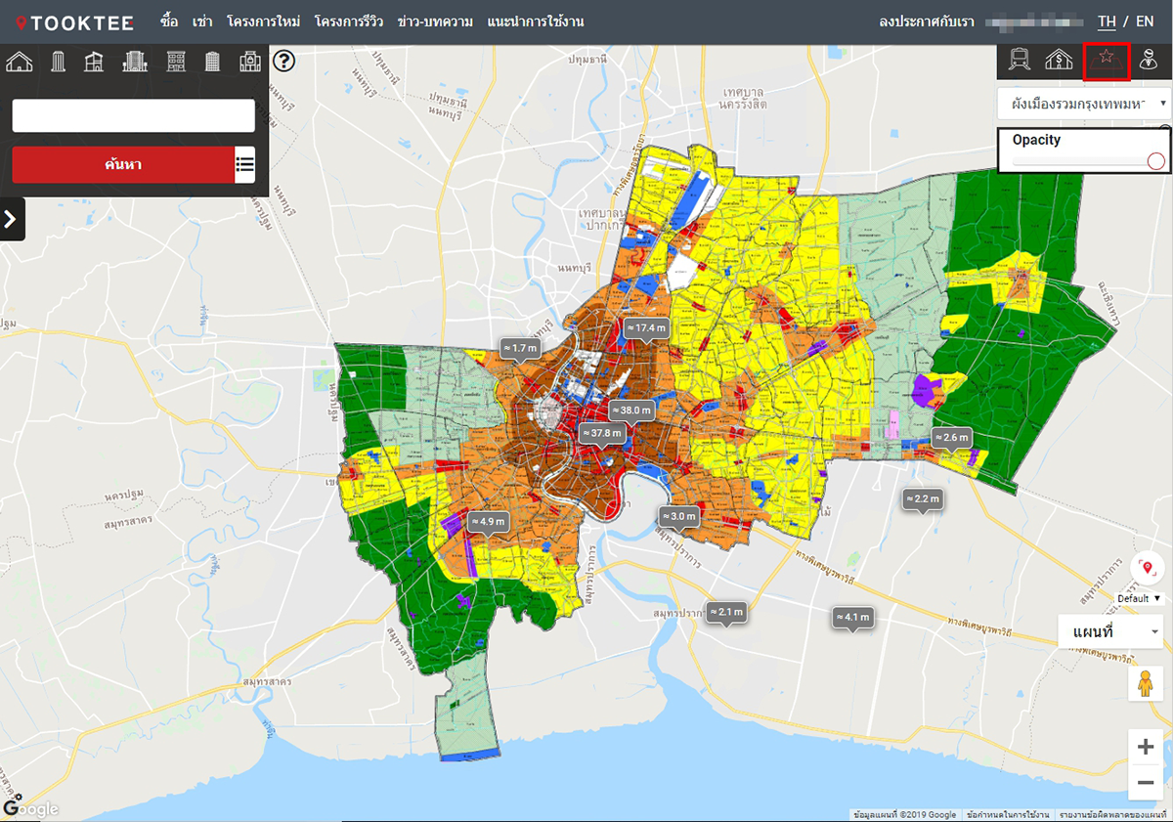Expand the collapsed side panel arrow
The height and width of the screenshot is (822, 1173).
11,219
